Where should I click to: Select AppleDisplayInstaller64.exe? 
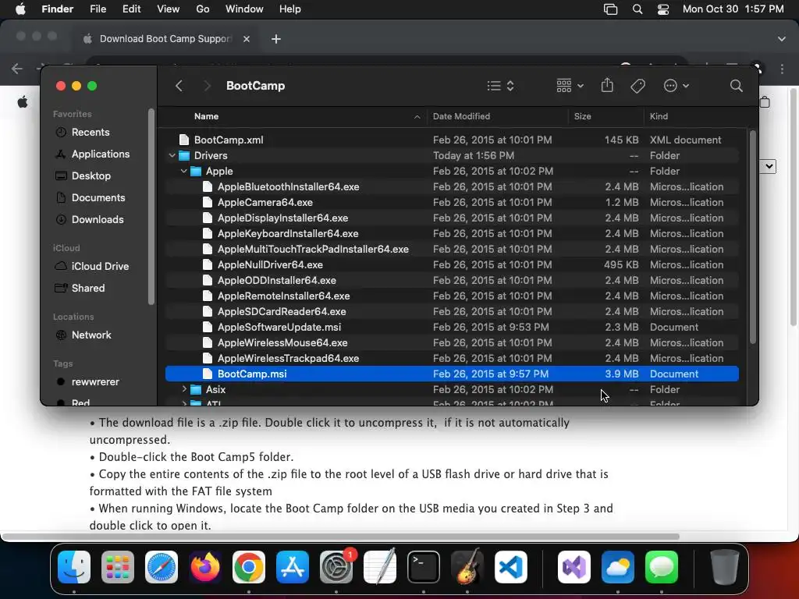coord(452,218)
